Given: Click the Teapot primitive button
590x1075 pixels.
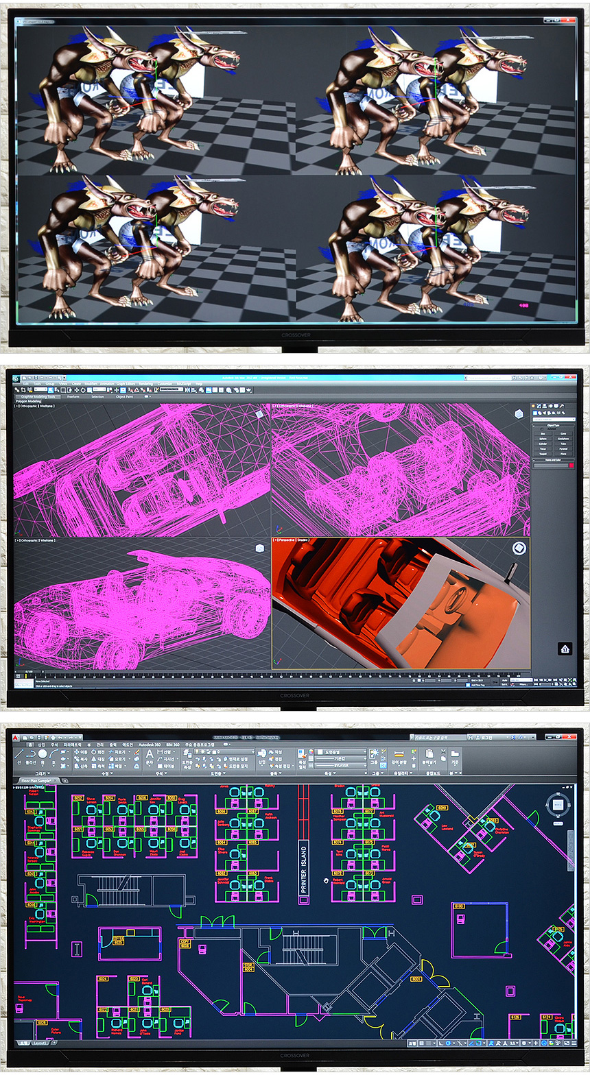Looking at the screenshot, I should point(543,454).
